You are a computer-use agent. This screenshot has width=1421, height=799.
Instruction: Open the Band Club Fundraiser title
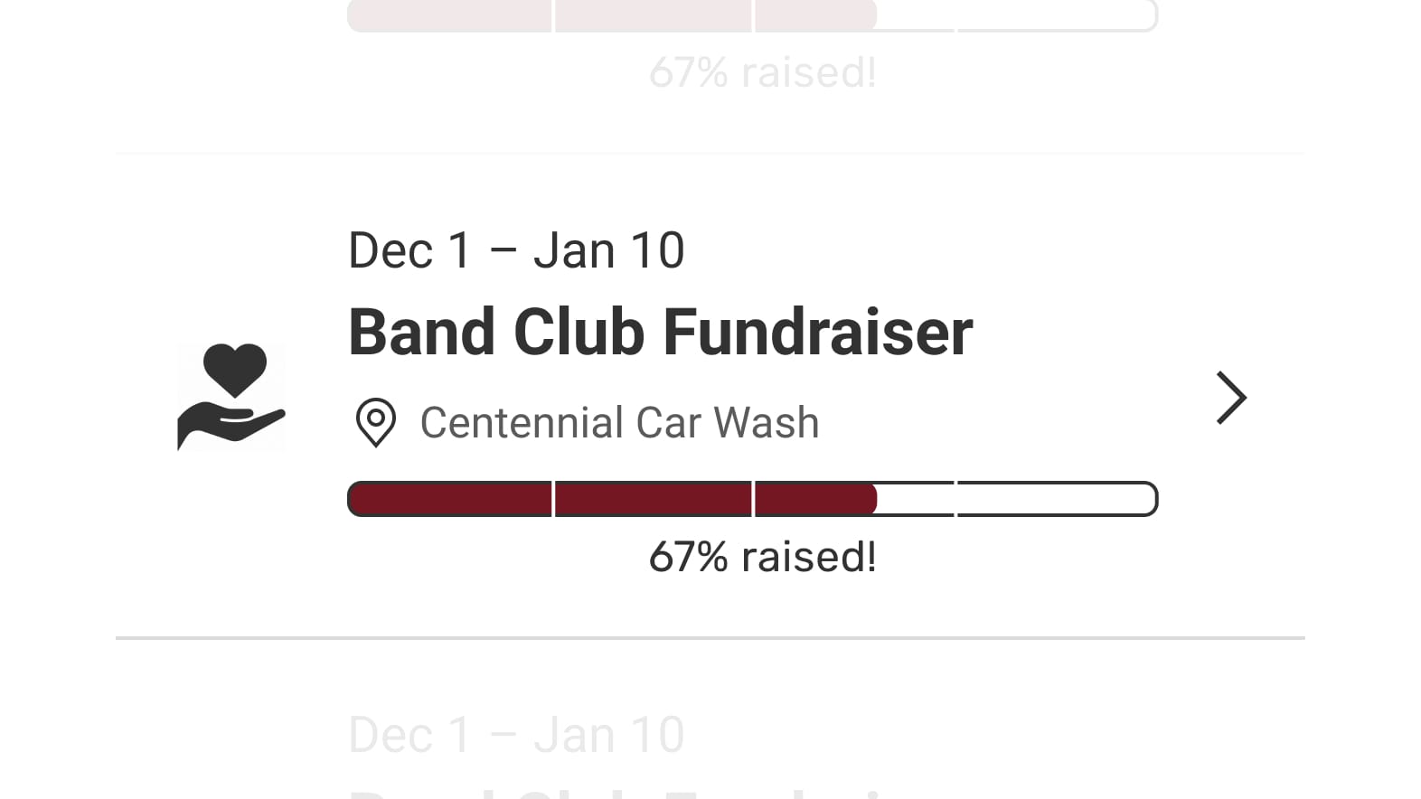(x=661, y=332)
